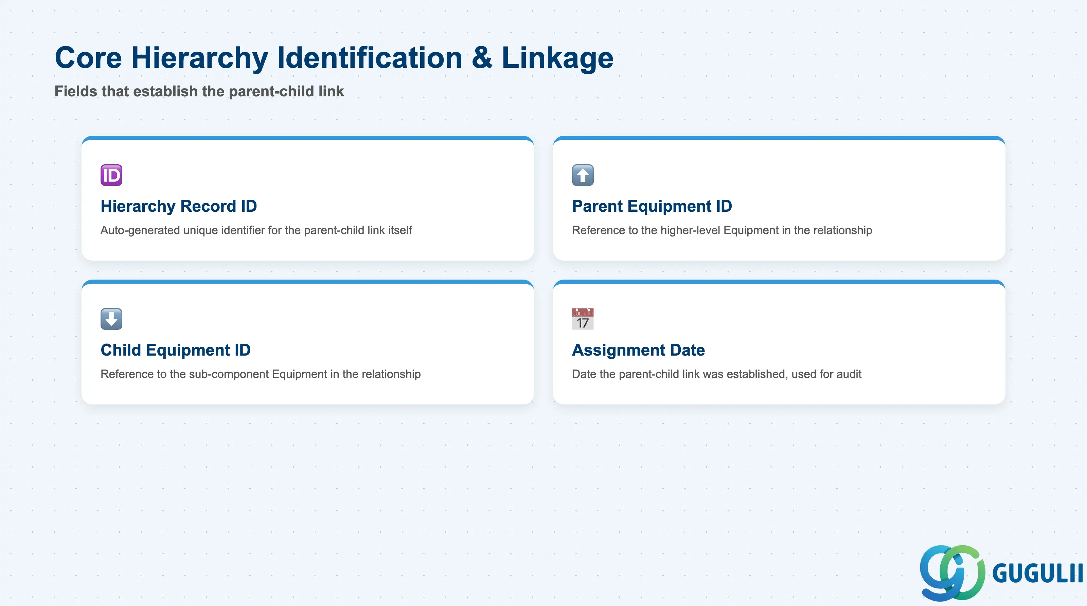Click the purple ID icon
Viewport: 1087px width, 606px height.
tap(111, 175)
